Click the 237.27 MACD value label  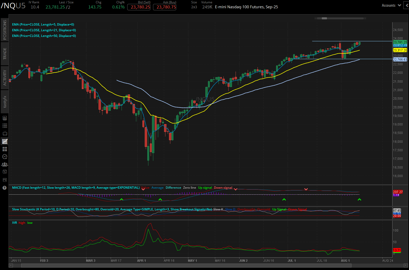click(398, 192)
